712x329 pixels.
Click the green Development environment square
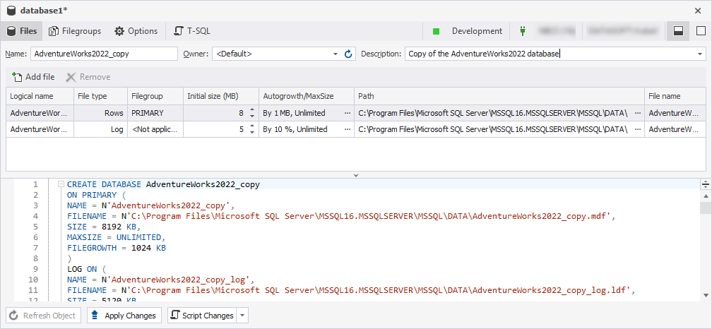point(436,31)
